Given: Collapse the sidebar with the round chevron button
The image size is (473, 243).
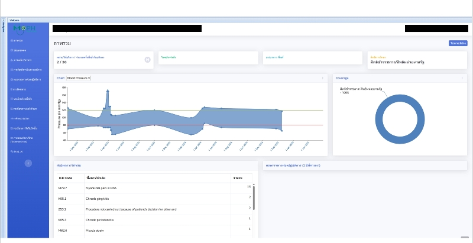Looking at the screenshot, I should pos(28,163).
